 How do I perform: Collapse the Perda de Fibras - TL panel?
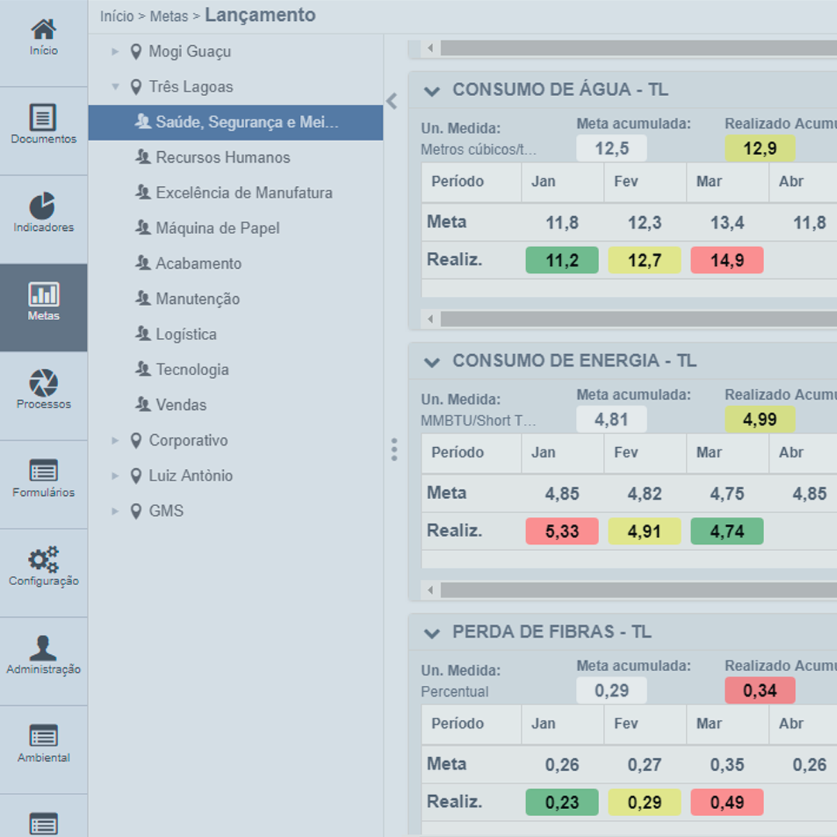click(x=432, y=634)
